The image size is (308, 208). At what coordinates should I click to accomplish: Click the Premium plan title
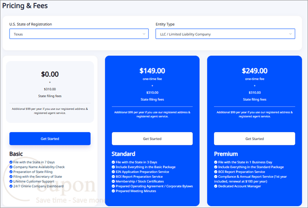point(226,154)
